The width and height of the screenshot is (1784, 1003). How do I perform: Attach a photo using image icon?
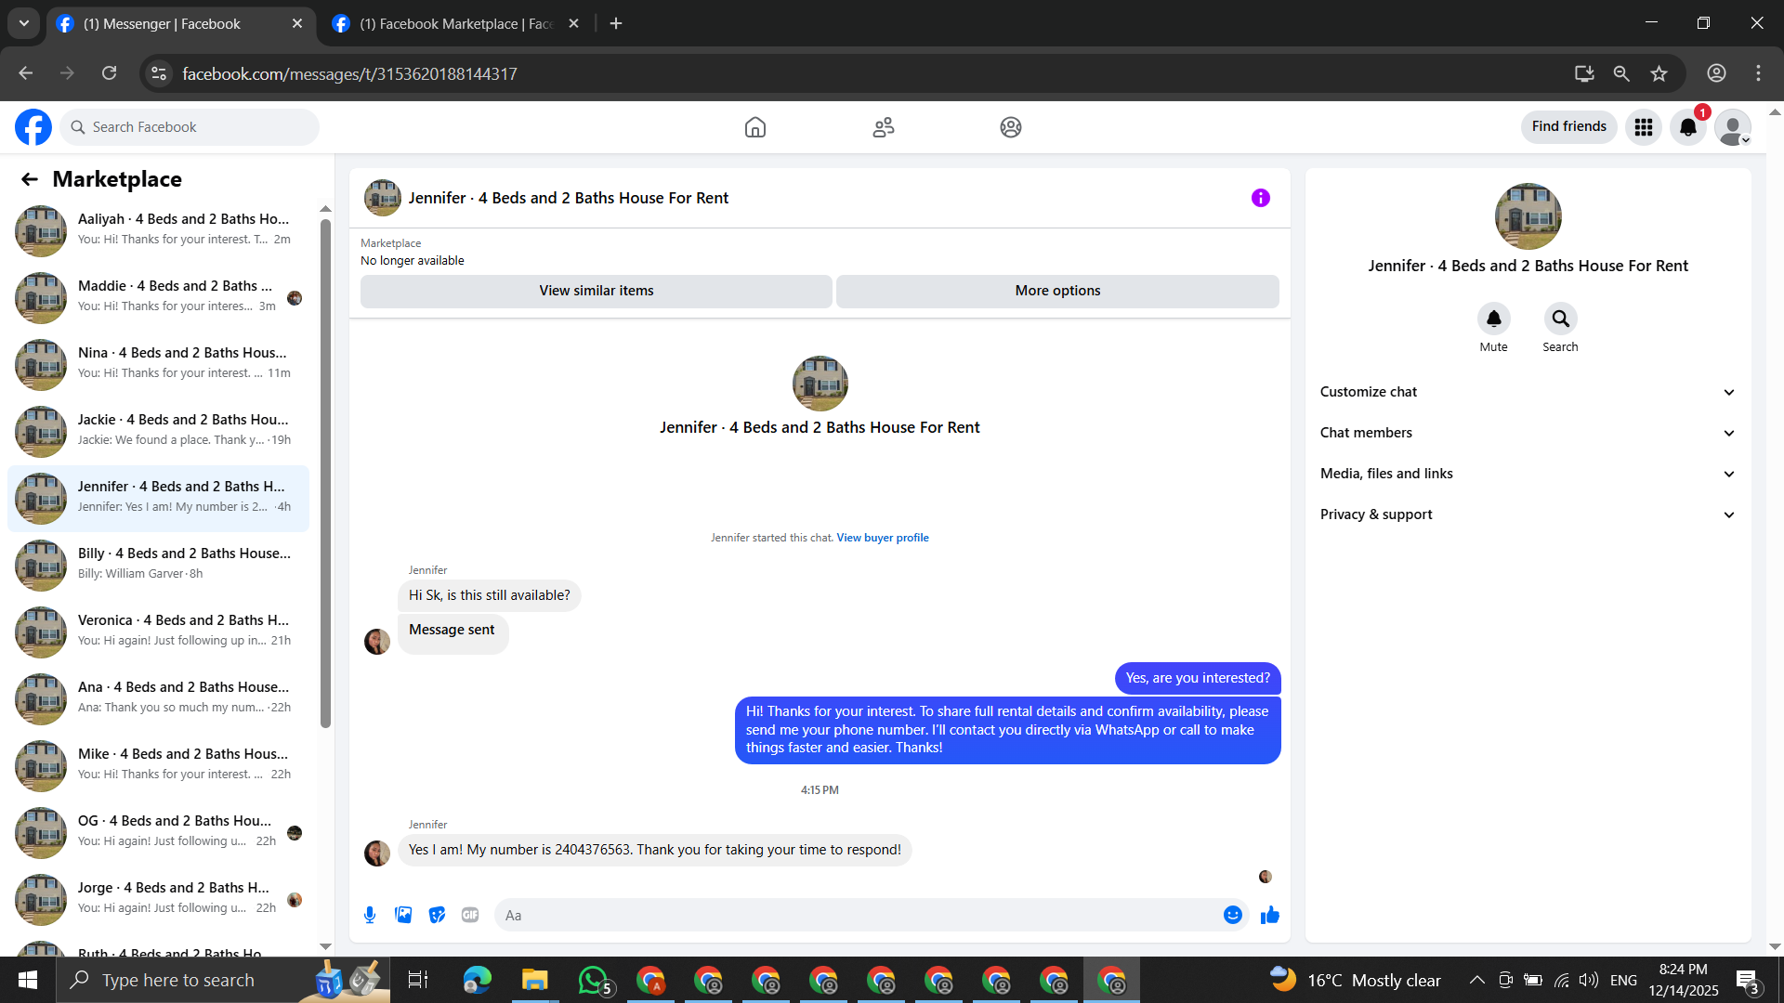[403, 915]
